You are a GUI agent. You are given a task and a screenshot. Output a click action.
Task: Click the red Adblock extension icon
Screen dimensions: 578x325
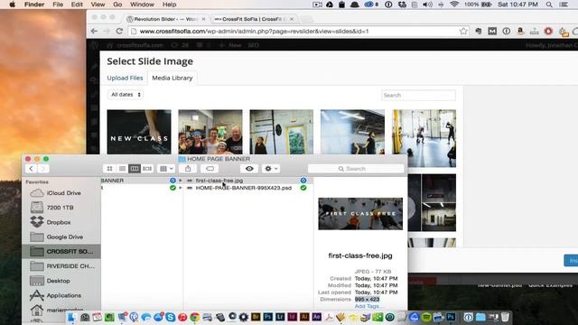pyautogui.click(x=548, y=32)
